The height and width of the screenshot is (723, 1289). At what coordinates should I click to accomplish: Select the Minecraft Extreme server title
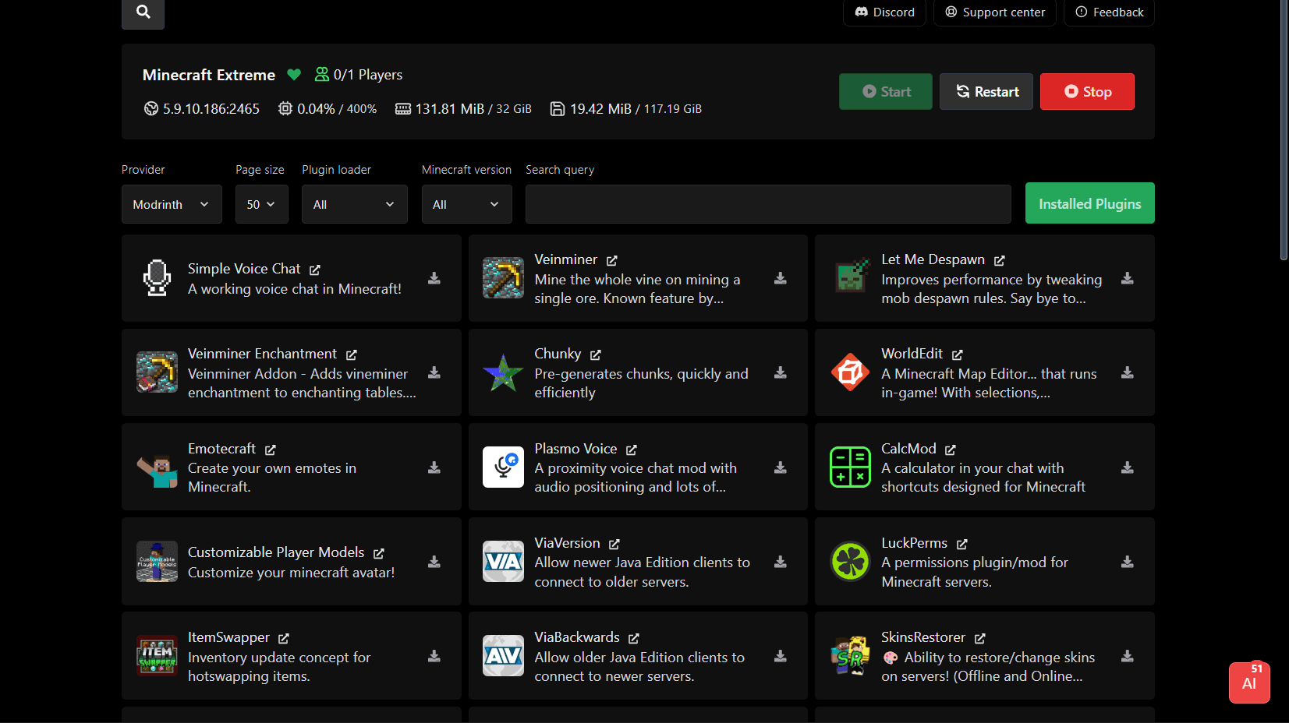click(x=209, y=75)
